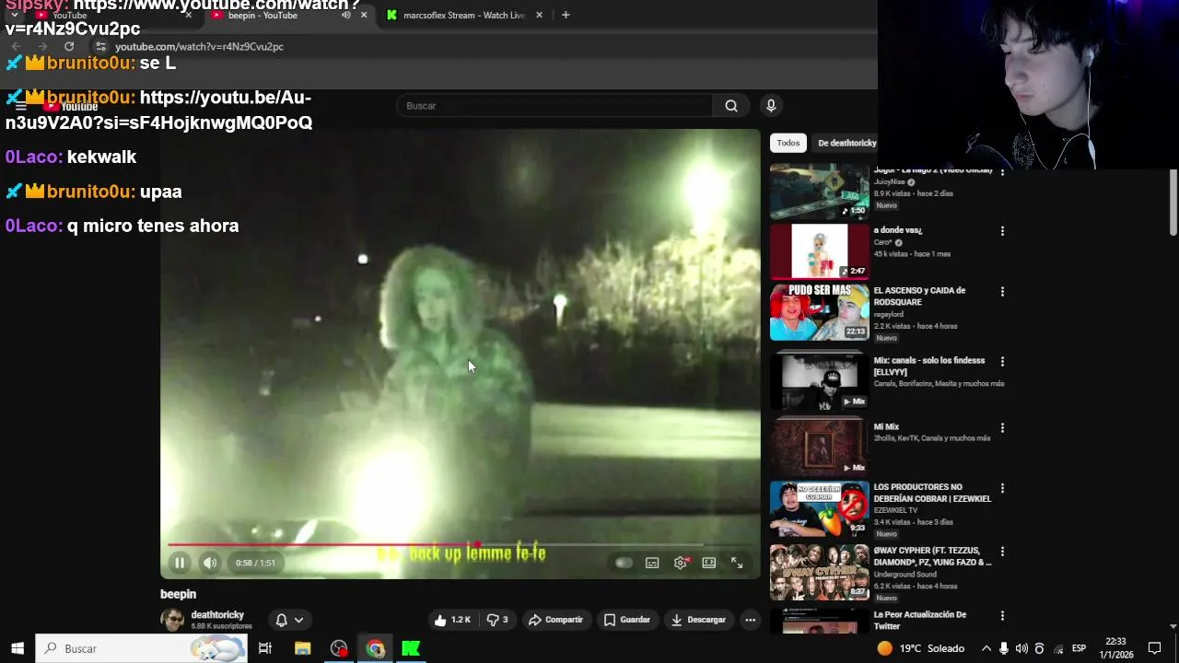Download video with Descargar button
This screenshot has height=663, width=1179.
click(x=698, y=620)
